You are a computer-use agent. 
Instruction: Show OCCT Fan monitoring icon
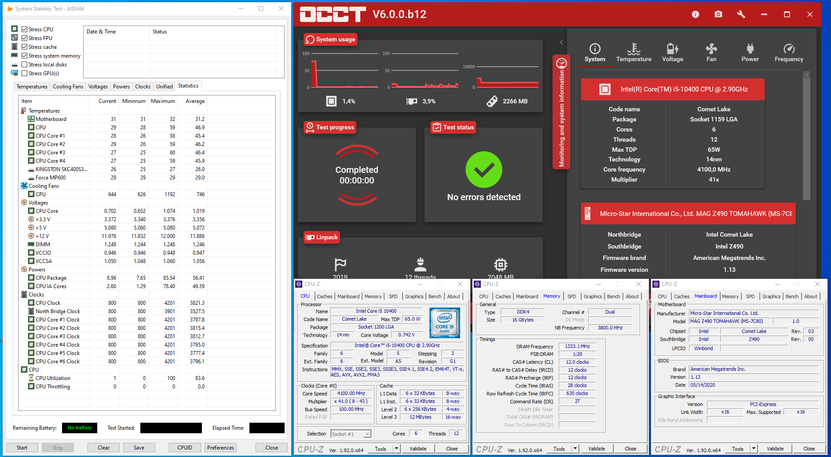pyautogui.click(x=711, y=48)
